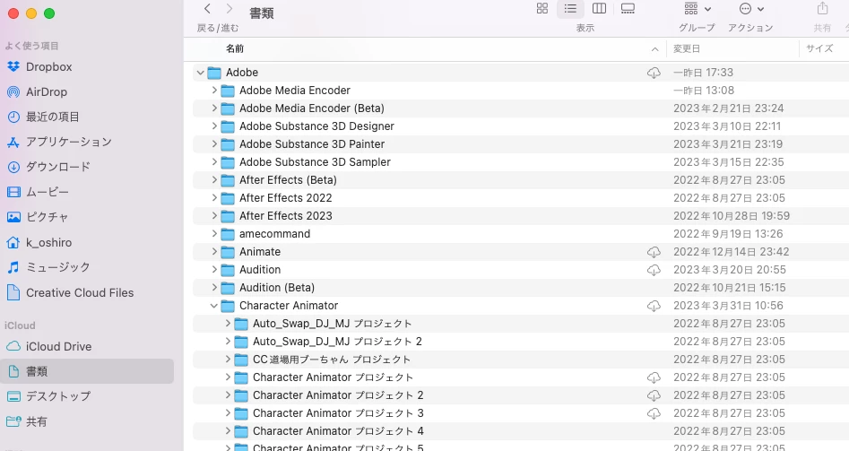
Task: Click the 書類 window title
Action: pos(261,13)
